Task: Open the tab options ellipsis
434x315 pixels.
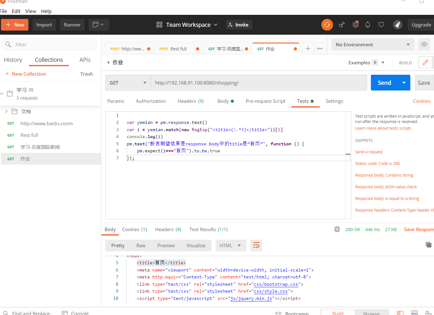Action: point(320,49)
